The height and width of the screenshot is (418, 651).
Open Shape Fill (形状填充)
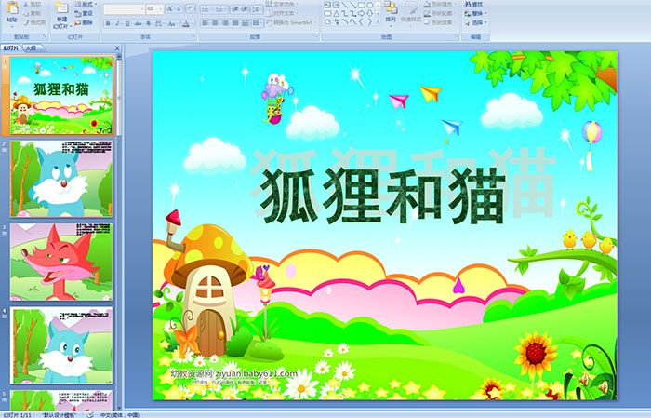(x=440, y=4)
